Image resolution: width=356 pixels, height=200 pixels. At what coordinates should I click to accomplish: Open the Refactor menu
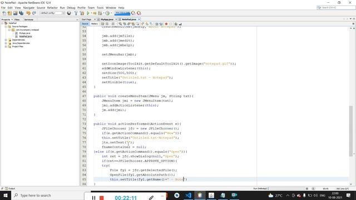pos(52,8)
